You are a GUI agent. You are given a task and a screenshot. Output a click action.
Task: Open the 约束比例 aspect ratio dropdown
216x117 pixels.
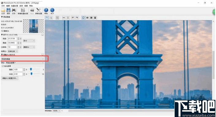tap(13, 51)
